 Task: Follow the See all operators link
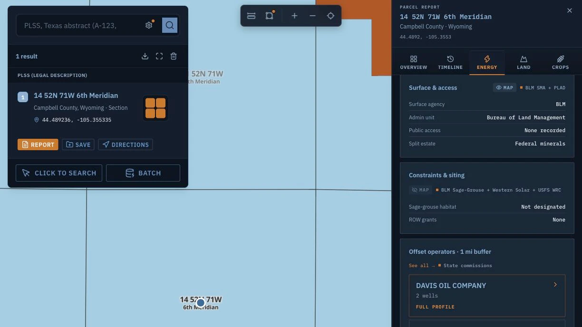422,265
